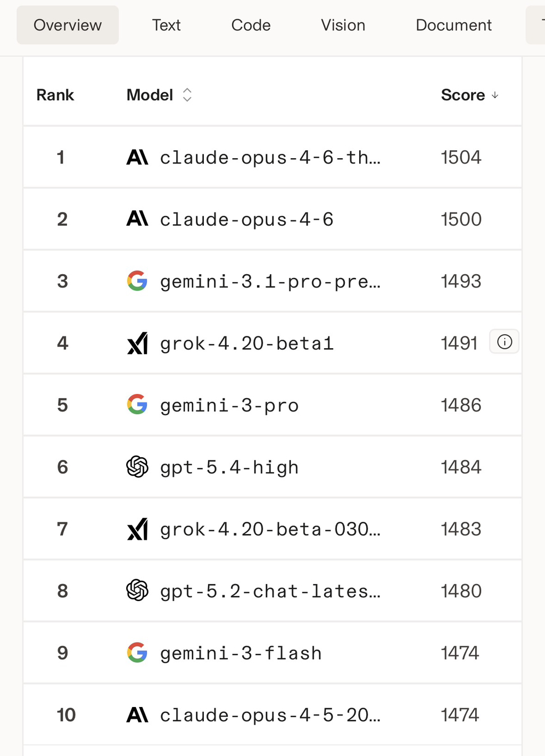Select the OpenAI icon beside gpt-5.4-high
Image resolution: width=545 pixels, height=756 pixels.
click(x=137, y=467)
